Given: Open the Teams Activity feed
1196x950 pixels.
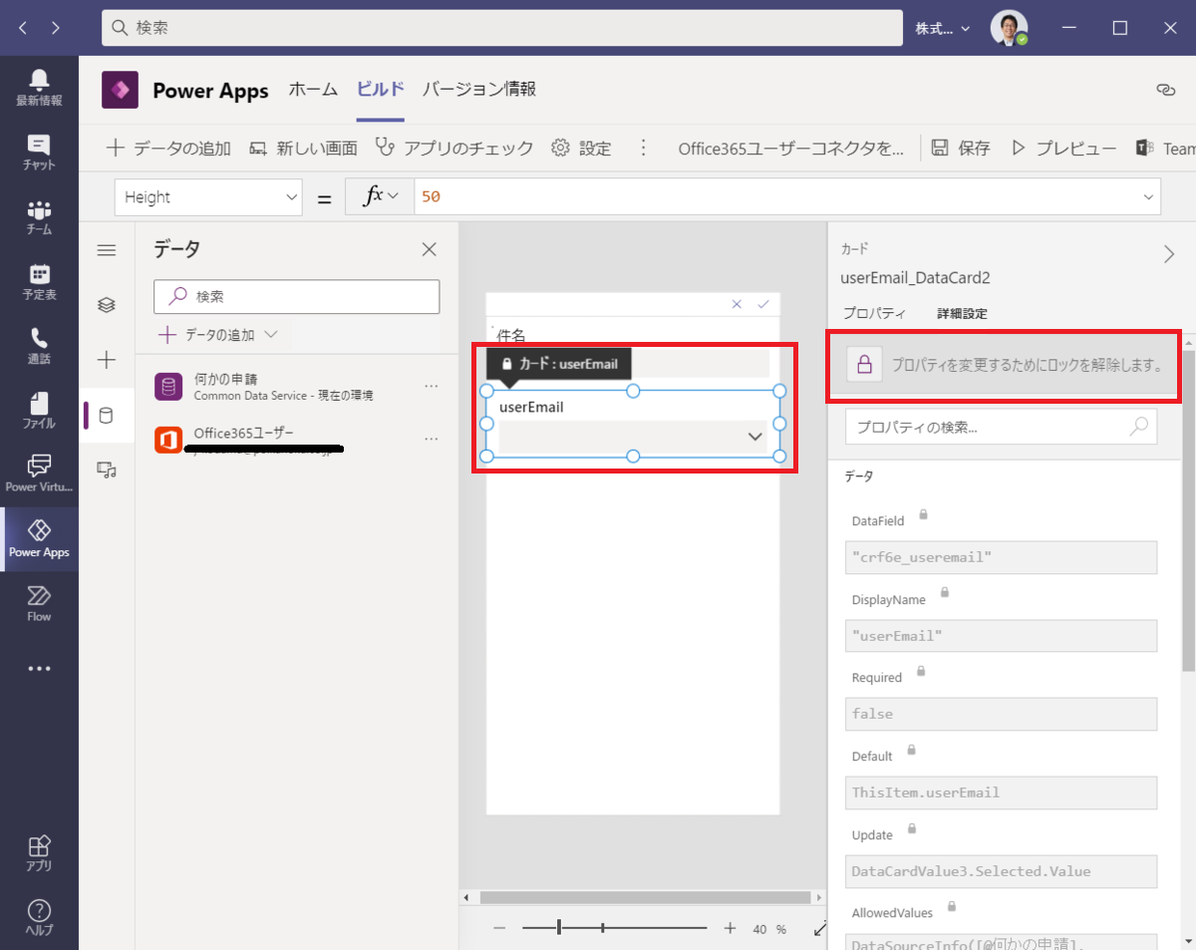Looking at the screenshot, I should tap(39, 88).
